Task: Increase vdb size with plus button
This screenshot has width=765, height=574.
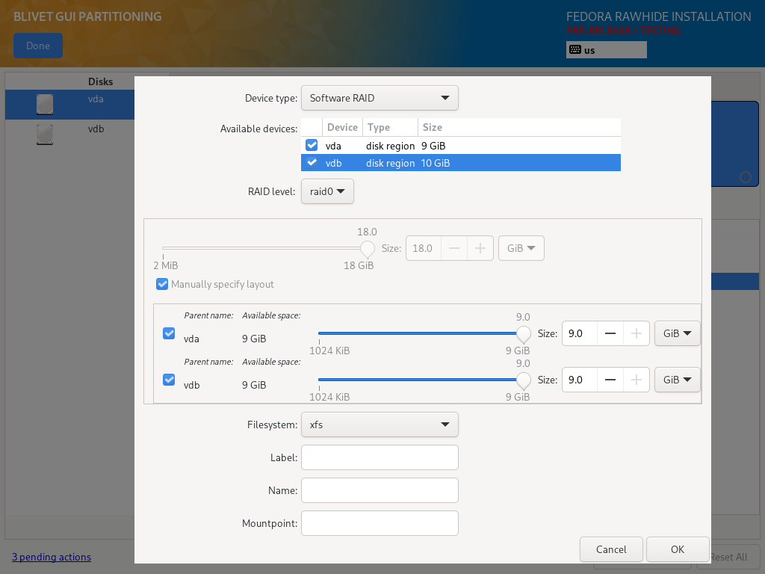Action: coord(637,380)
